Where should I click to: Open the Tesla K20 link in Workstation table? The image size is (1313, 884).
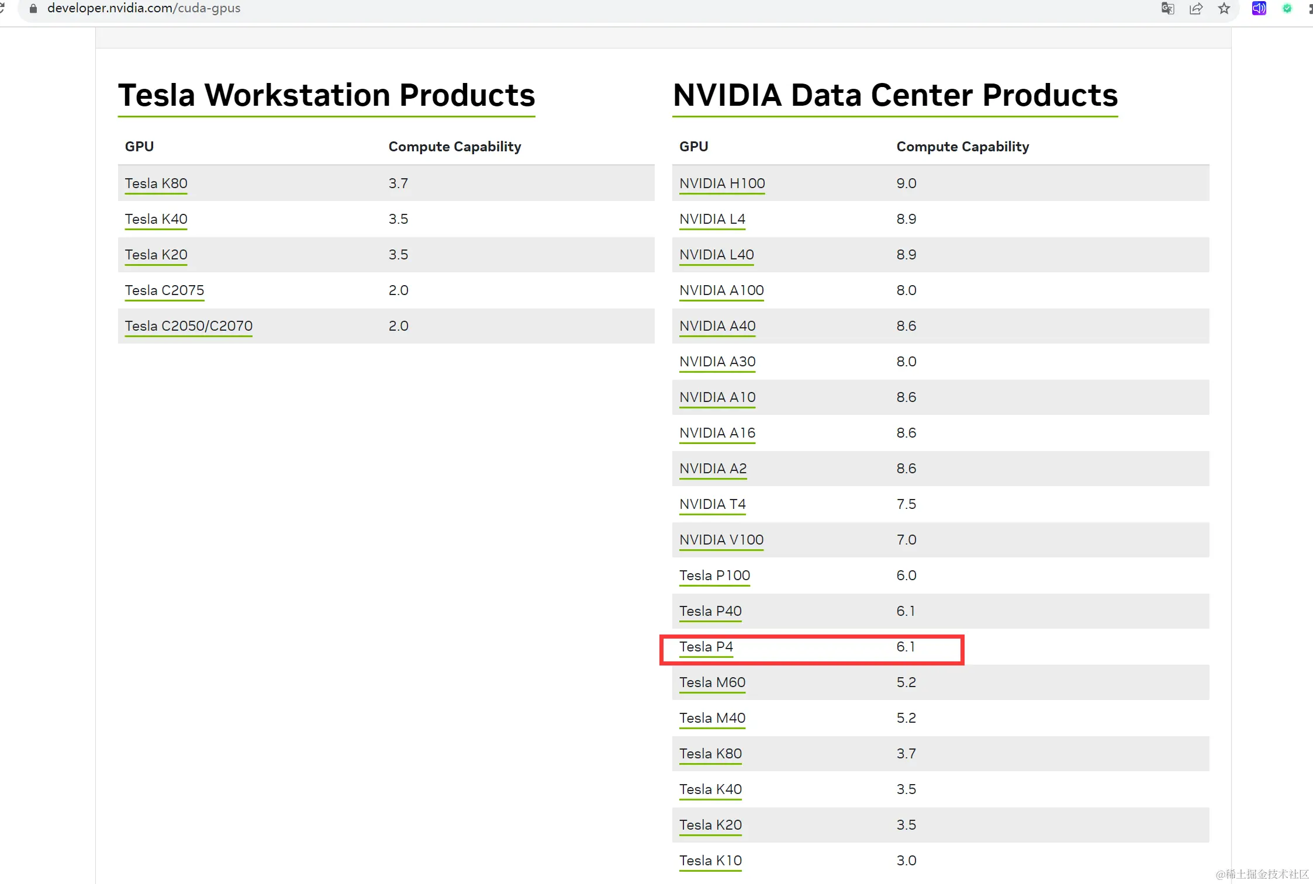[156, 255]
